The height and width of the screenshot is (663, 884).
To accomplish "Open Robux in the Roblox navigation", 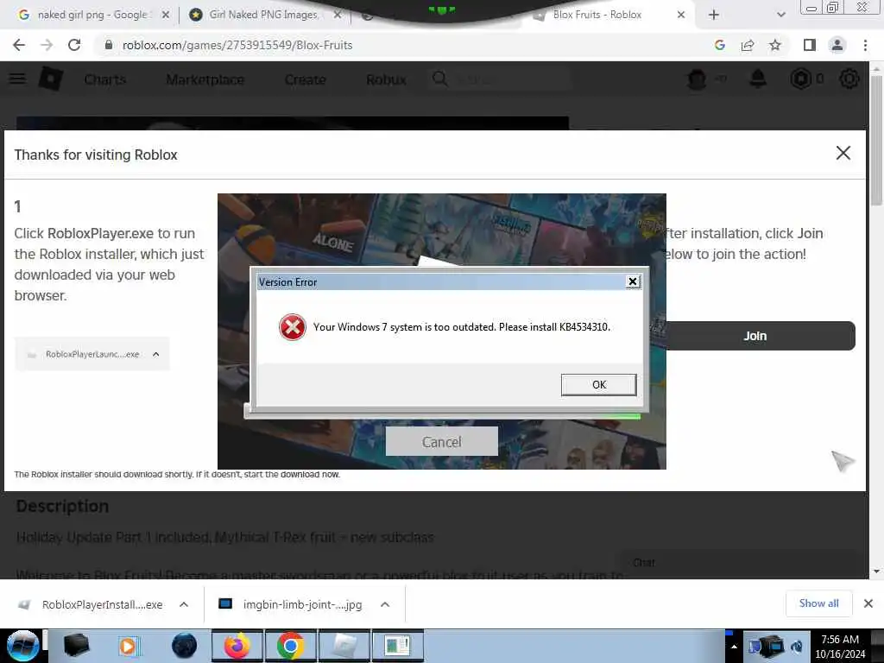I will tap(386, 79).
